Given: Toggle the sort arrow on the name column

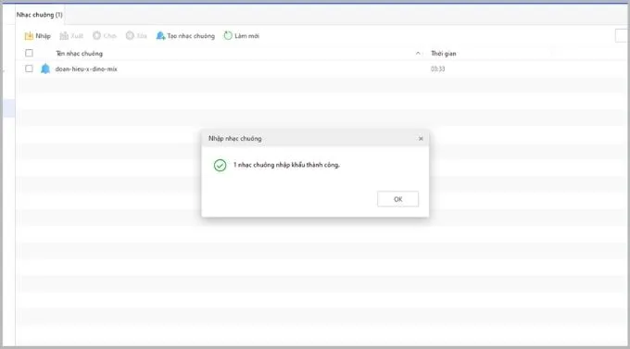Looking at the screenshot, I should (418, 53).
